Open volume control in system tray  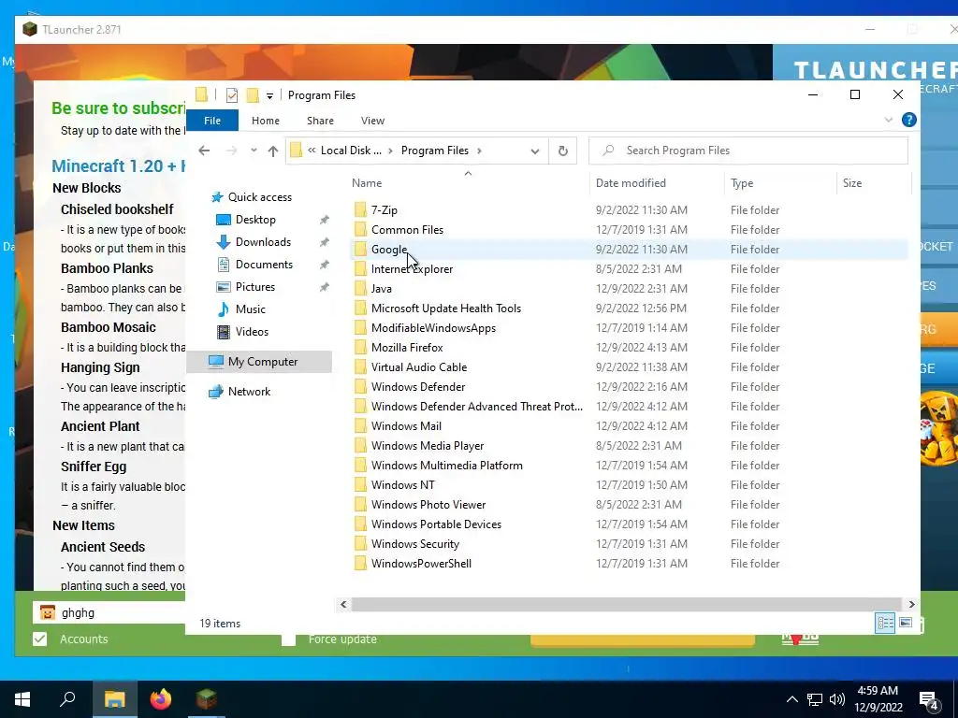coord(837,699)
